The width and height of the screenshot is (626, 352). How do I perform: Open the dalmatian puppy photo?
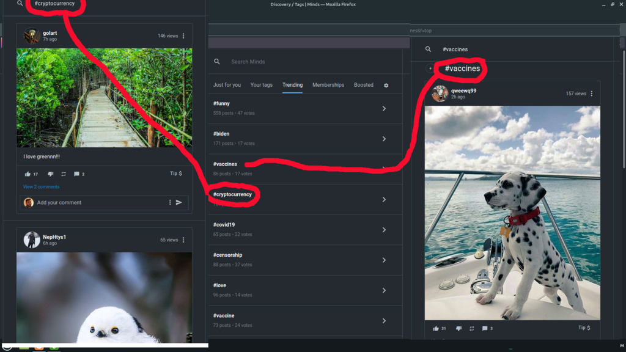click(x=512, y=213)
